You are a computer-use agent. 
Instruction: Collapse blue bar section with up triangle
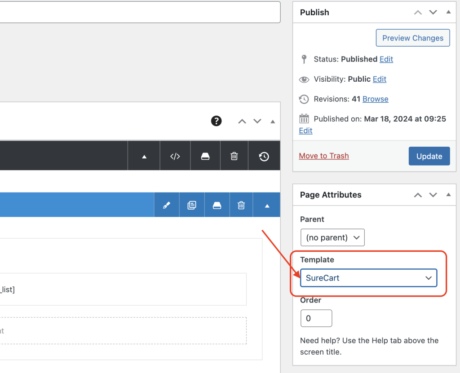pos(267,206)
